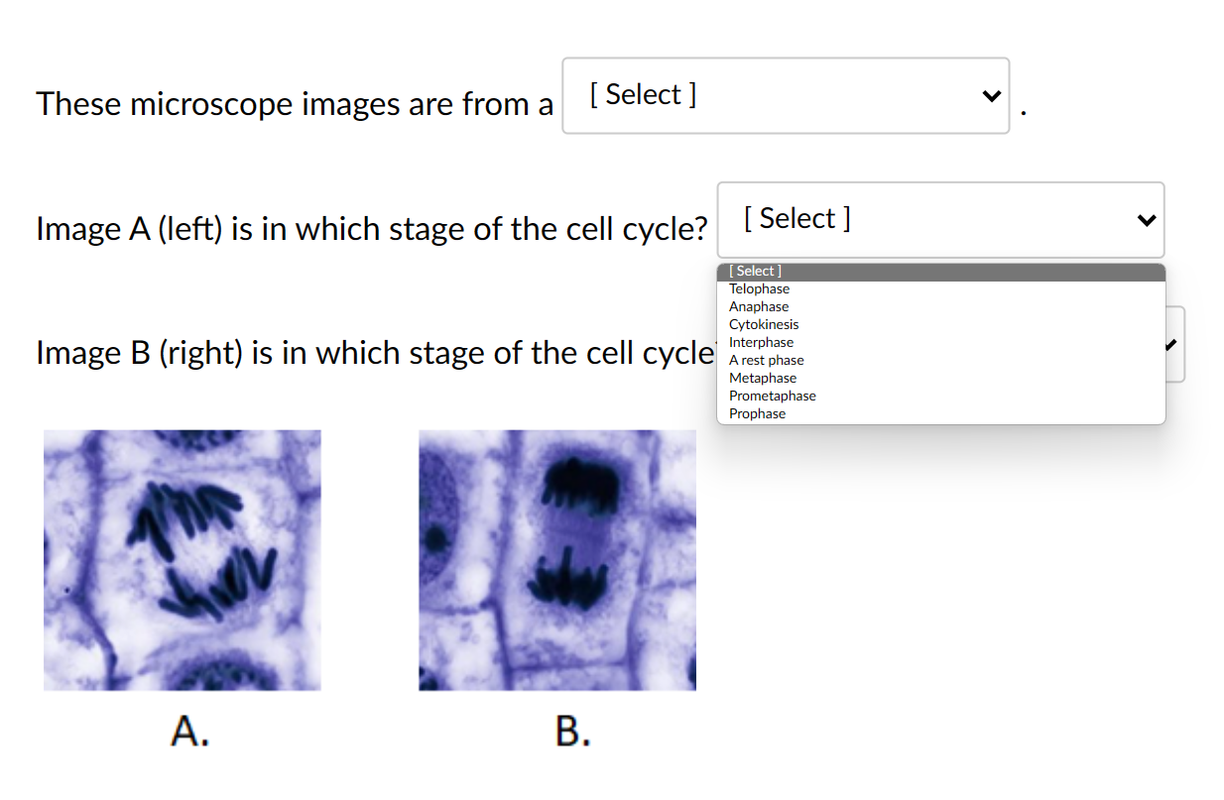Viewport: 1224px width, 800px height.
Task: Click the chevron on the Image A dropdown
Action: pyautogui.click(x=1148, y=219)
